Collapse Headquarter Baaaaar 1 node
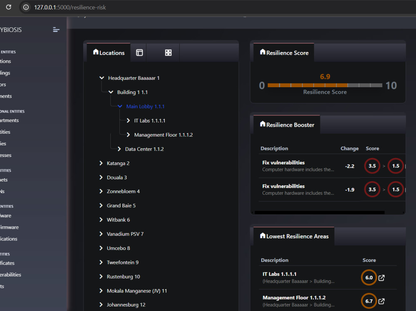 102,78
